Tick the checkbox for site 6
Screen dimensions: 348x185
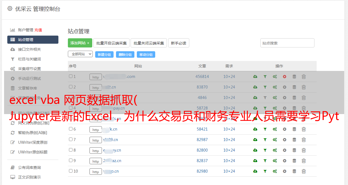pos(71,129)
